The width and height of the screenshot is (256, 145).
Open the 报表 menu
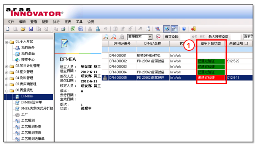click(68, 22)
